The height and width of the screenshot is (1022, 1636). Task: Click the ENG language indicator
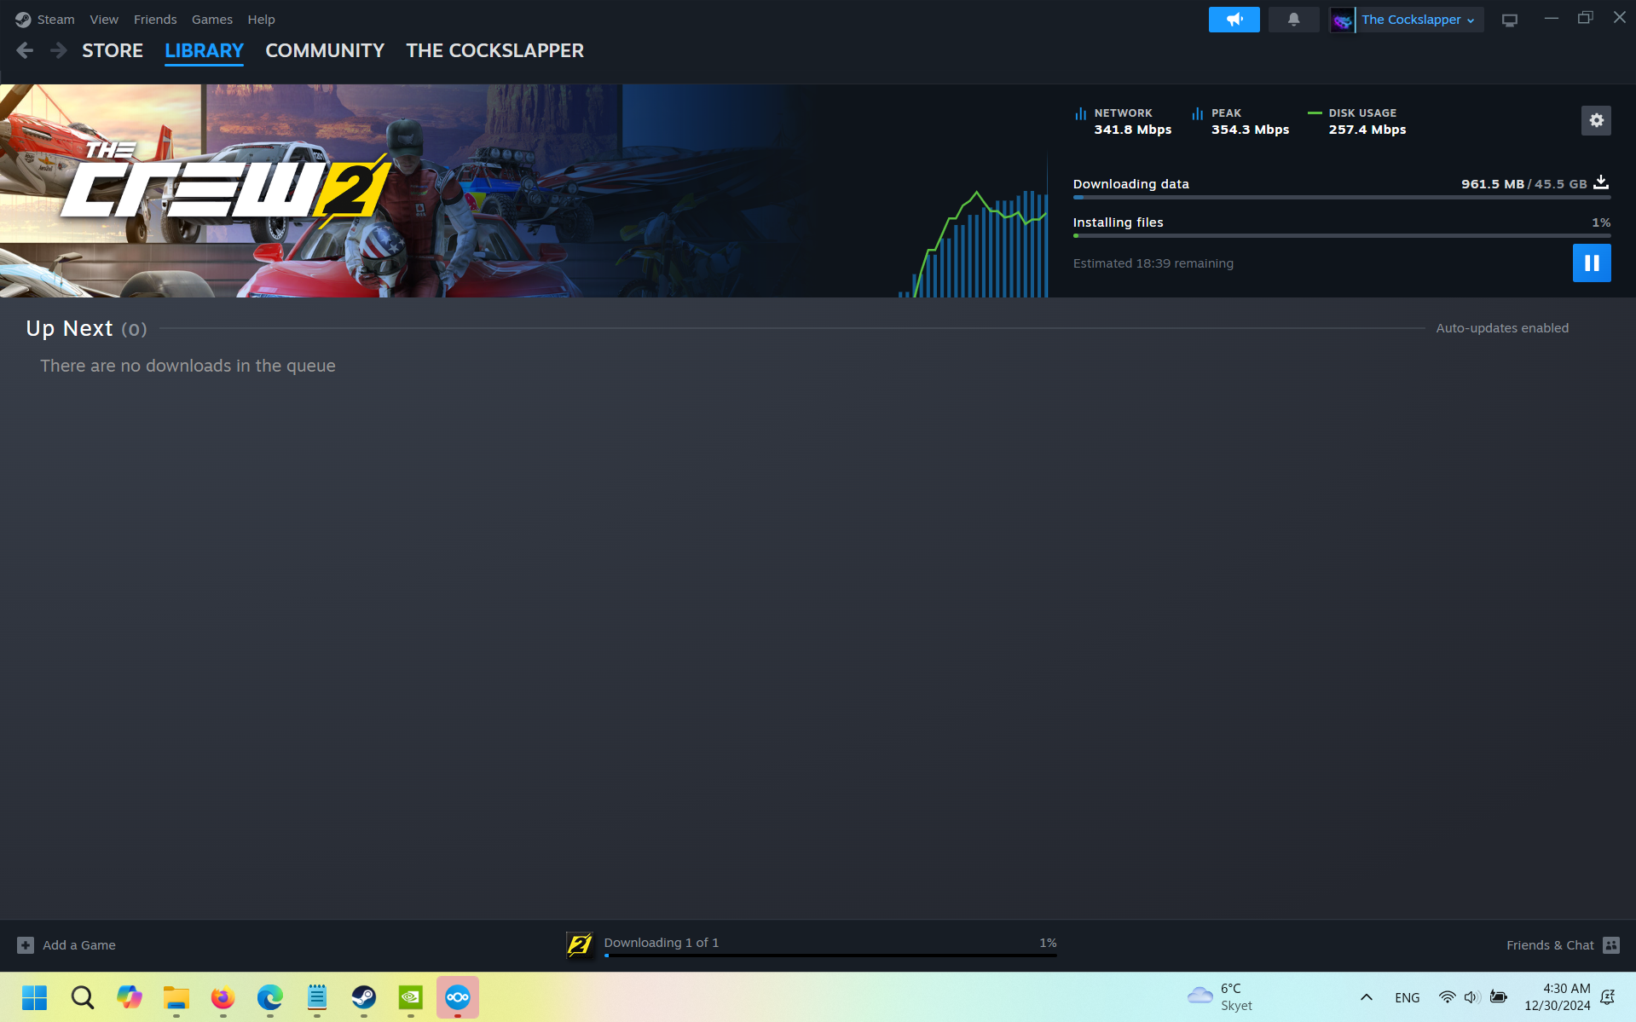coord(1408,998)
